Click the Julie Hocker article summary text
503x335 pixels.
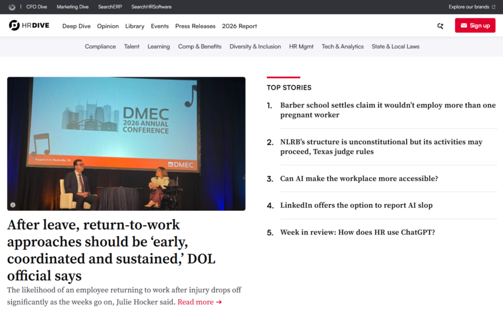(x=124, y=296)
